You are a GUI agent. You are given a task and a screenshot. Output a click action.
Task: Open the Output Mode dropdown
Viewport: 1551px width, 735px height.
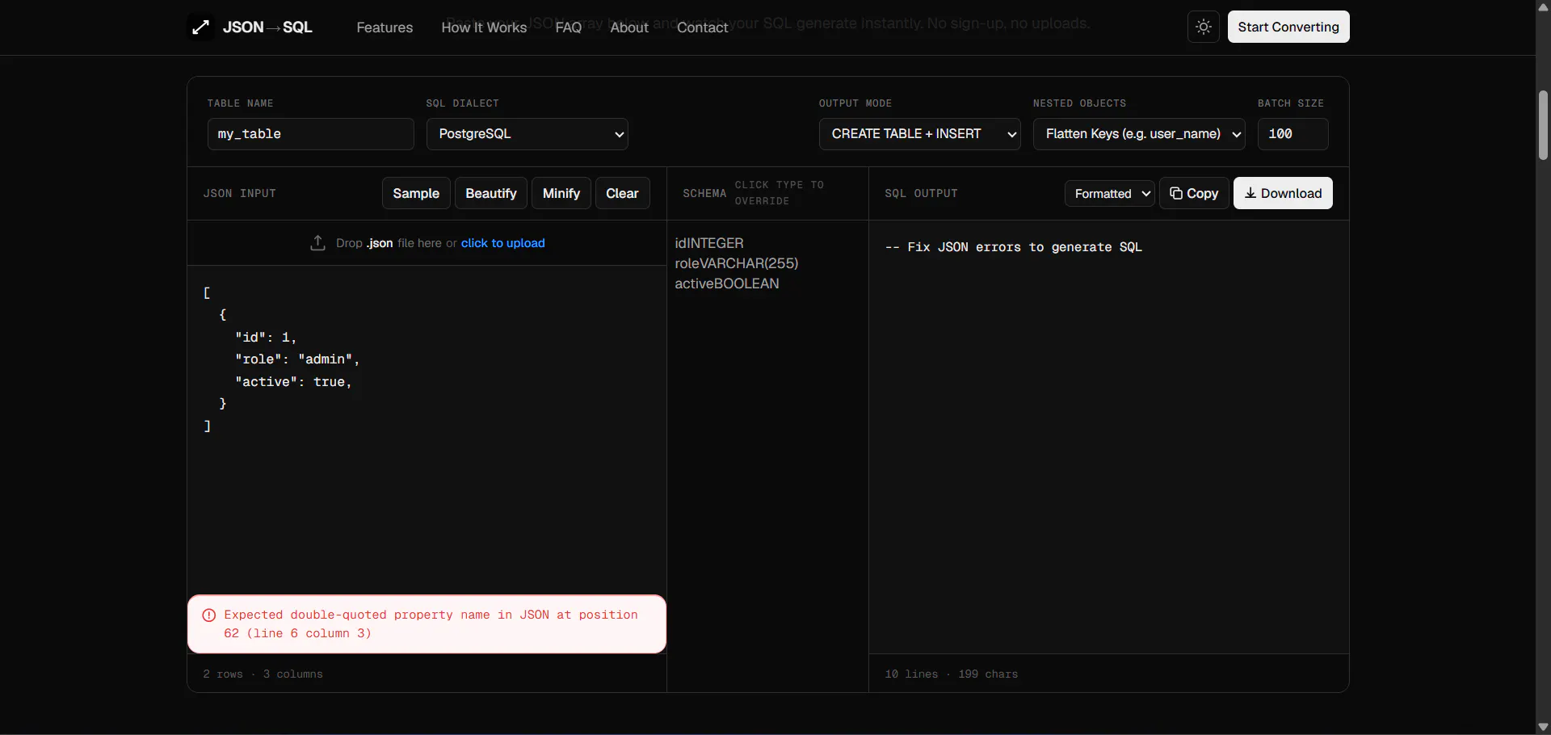[920, 134]
